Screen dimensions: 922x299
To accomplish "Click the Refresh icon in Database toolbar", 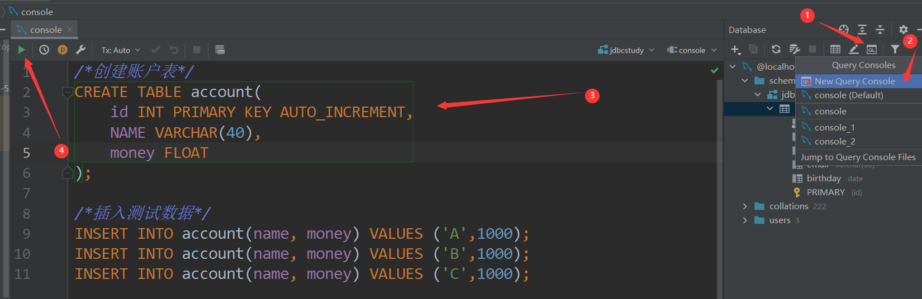I will (776, 49).
